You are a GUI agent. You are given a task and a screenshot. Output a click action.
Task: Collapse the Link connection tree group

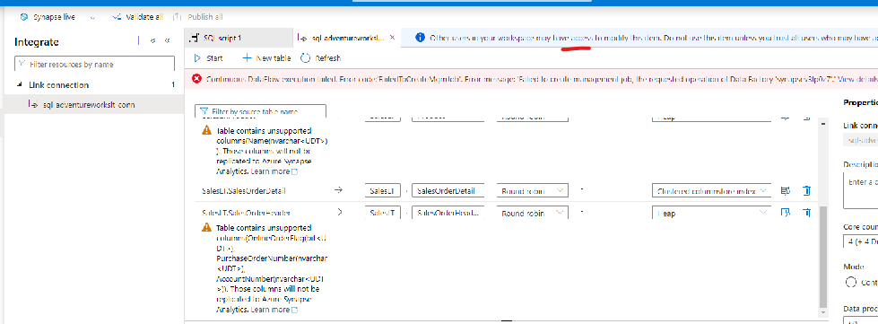[x=20, y=85]
